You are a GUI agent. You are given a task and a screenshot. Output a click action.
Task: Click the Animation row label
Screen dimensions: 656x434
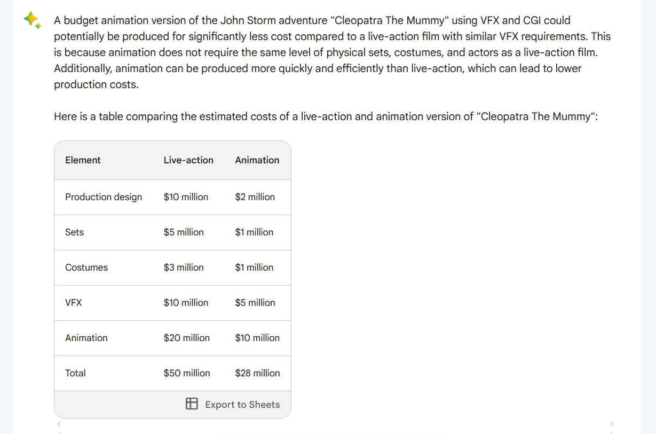[x=86, y=338]
